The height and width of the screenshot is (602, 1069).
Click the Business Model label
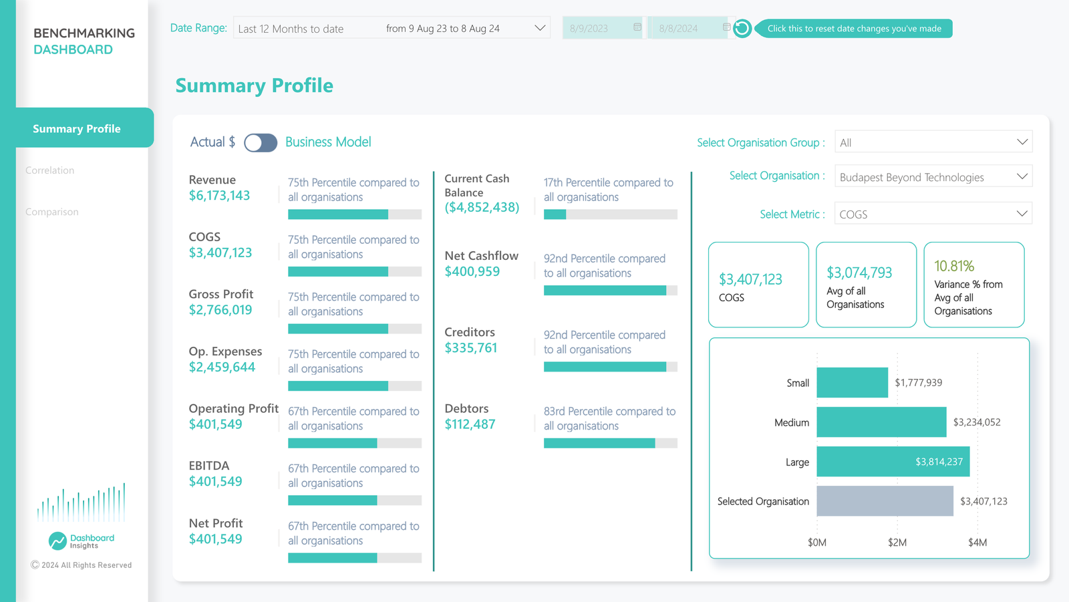328,142
